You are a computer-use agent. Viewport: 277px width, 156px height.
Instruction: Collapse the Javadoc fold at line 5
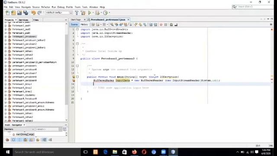pyautogui.click(x=77, y=44)
